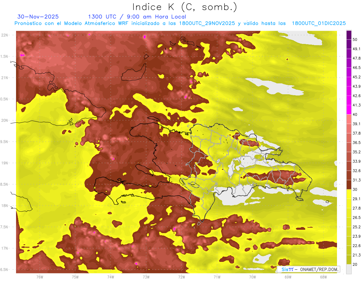
Task: Click the '72W' longitude axis label
Action: pos(181,277)
